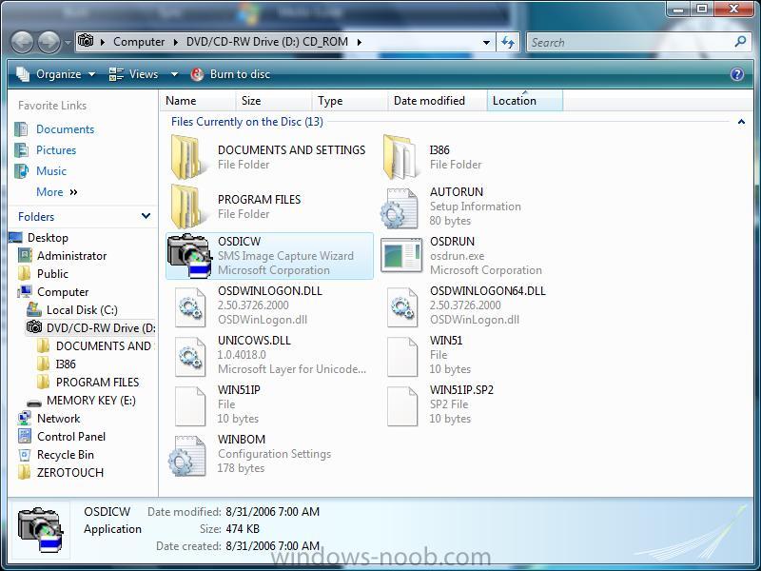Select the AUTORUN setup information file icon
The width and height of the screenshot is (761, 571).
point(400,208)
